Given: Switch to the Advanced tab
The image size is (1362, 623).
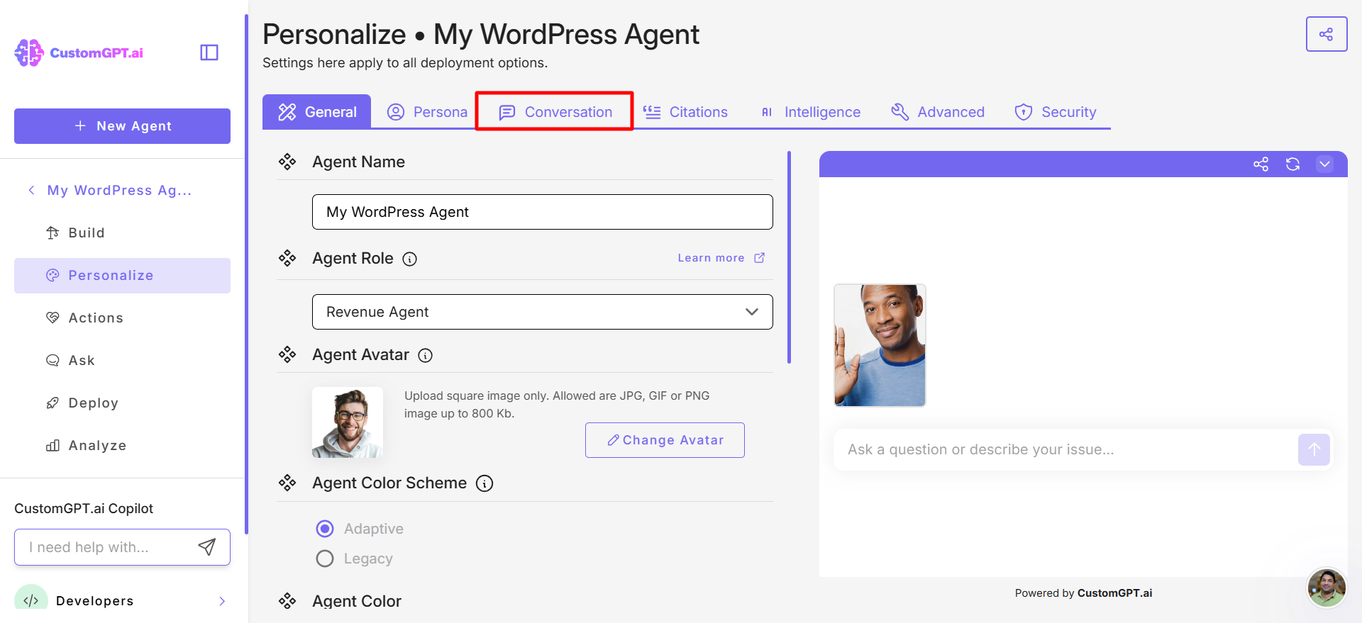Looking at the screenshot, I should point(938,112).
